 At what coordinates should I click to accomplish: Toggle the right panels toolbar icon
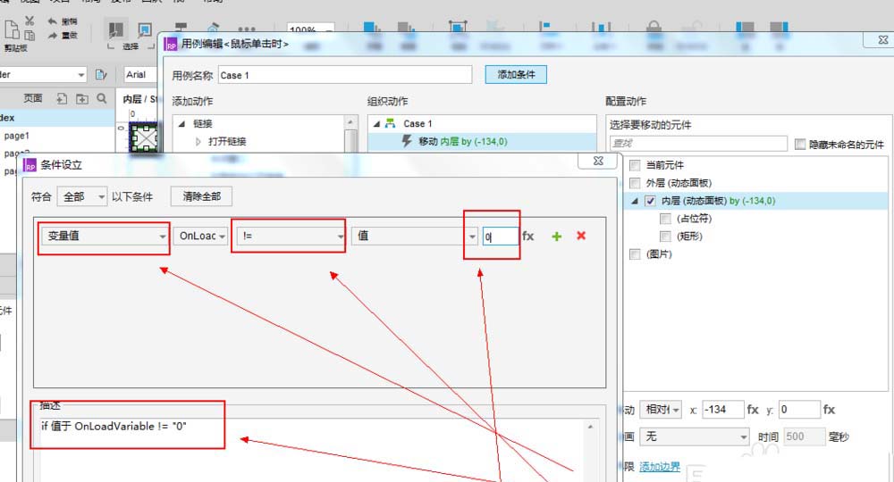(779, 28)
